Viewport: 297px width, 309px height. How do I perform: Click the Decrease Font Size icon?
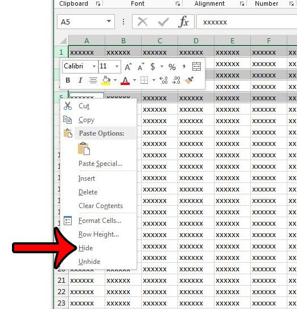(141, 67)
